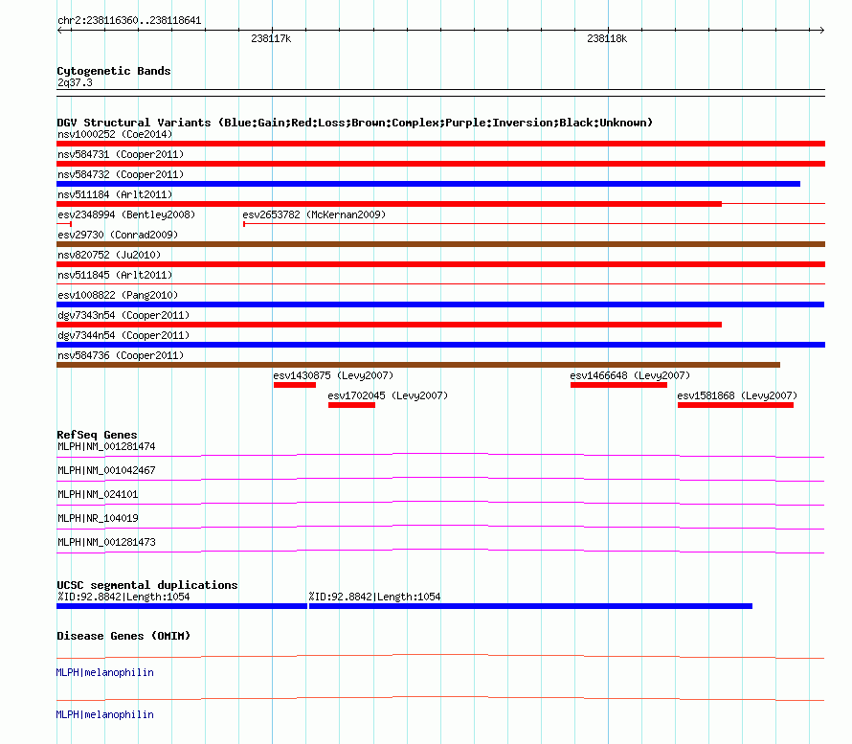
Task: Click the esv1466648 (Levy2007) red bar
Action: pos(618,385)
